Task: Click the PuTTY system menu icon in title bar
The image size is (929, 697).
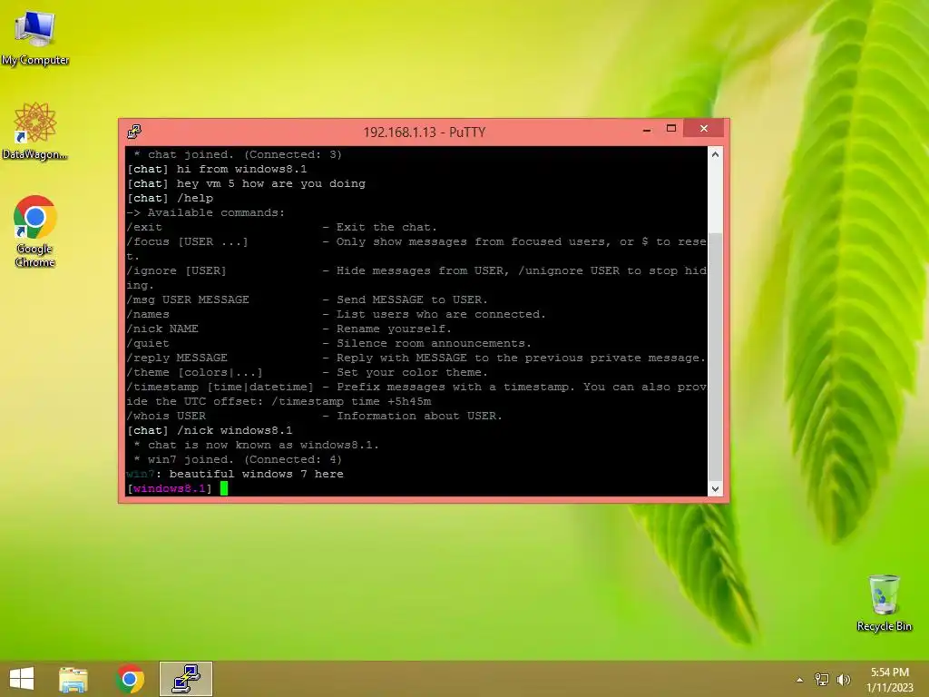Action: pos(134,132)
